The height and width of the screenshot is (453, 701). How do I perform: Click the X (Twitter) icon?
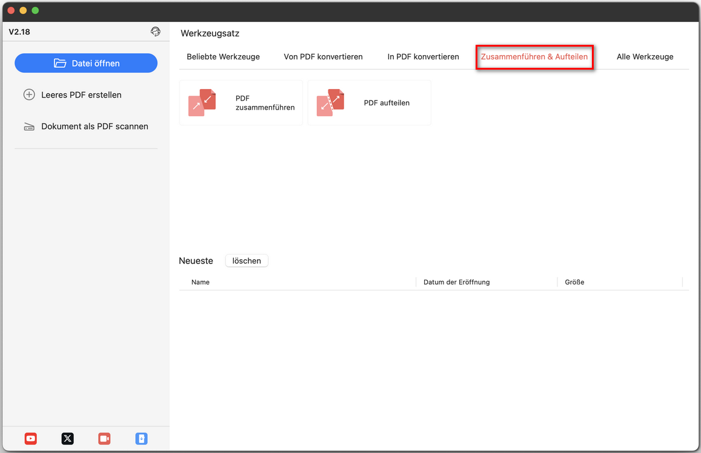coord(67,438)
